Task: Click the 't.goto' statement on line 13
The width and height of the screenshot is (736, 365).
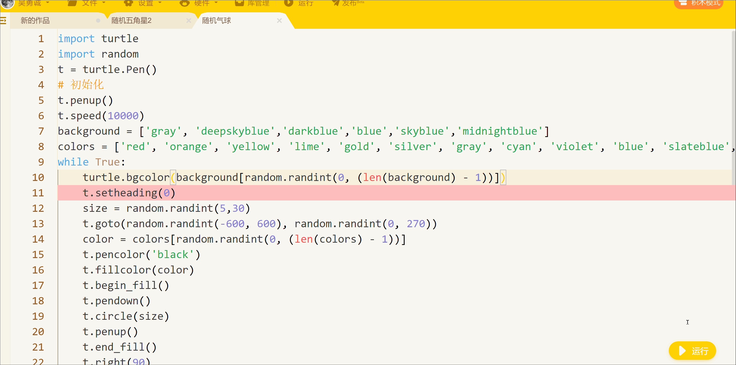Action: point(260,224)
